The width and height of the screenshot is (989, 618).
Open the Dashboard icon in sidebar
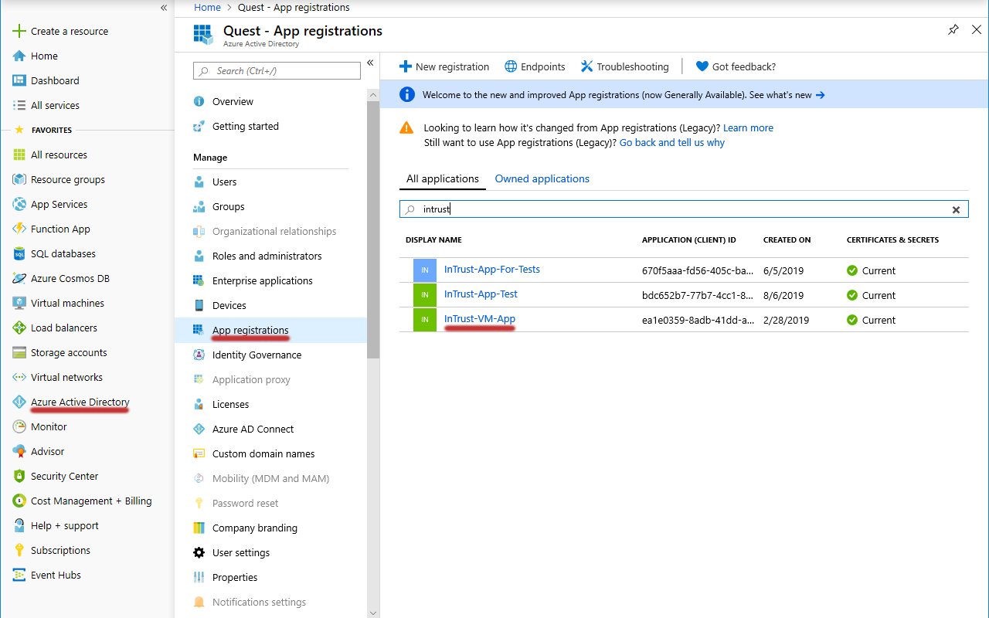[19, 81]
